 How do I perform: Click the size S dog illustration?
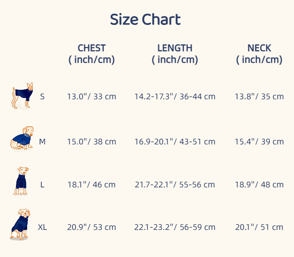pyautogui.click(x=22, y=95)
